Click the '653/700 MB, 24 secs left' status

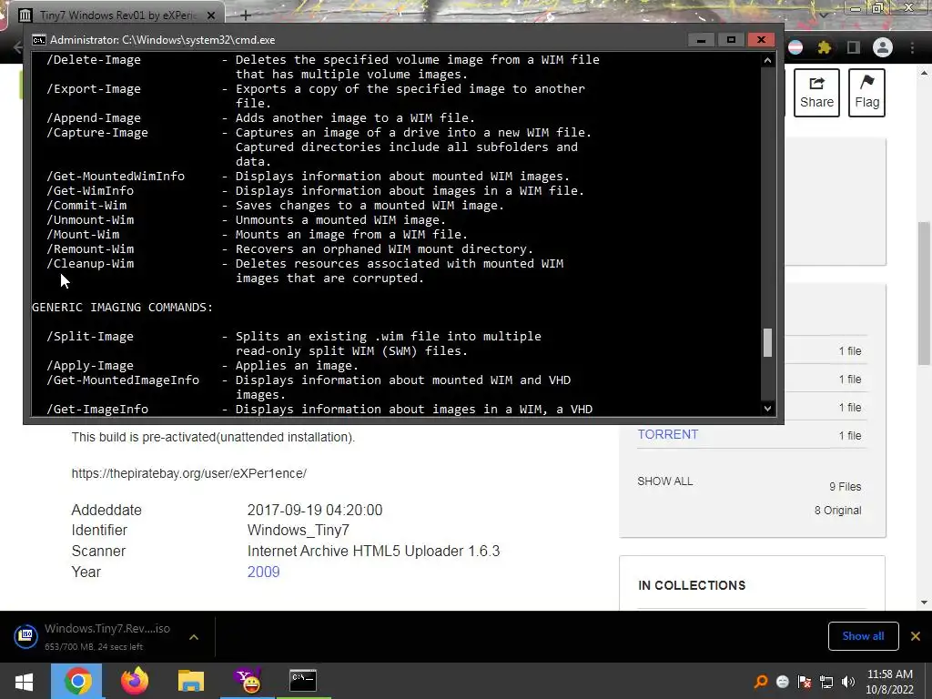[94, 647]
